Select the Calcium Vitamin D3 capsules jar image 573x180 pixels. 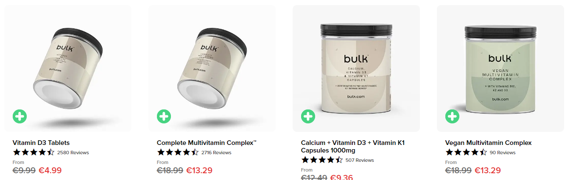[x=356, y=68]
